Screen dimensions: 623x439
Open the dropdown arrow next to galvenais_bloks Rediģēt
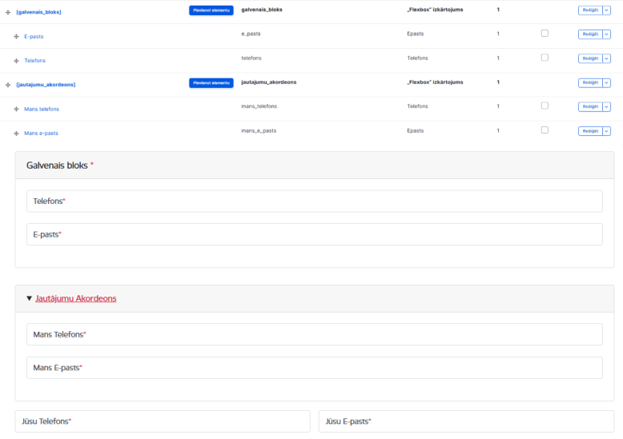click(607, 10)
